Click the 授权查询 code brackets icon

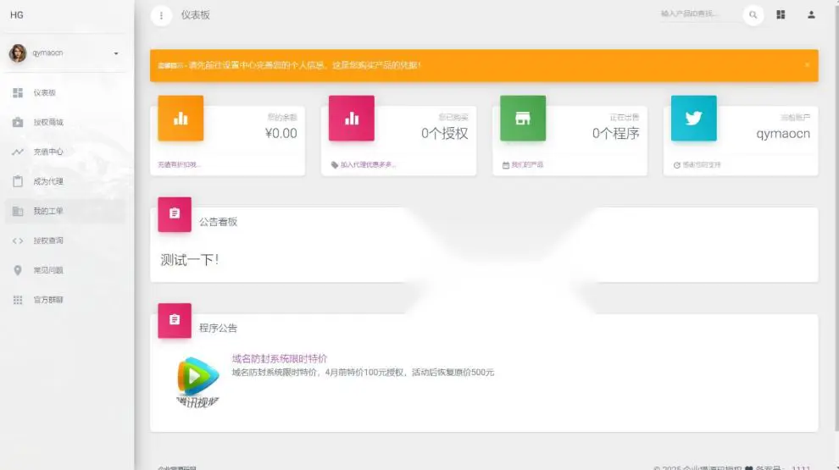coord(18,241)
